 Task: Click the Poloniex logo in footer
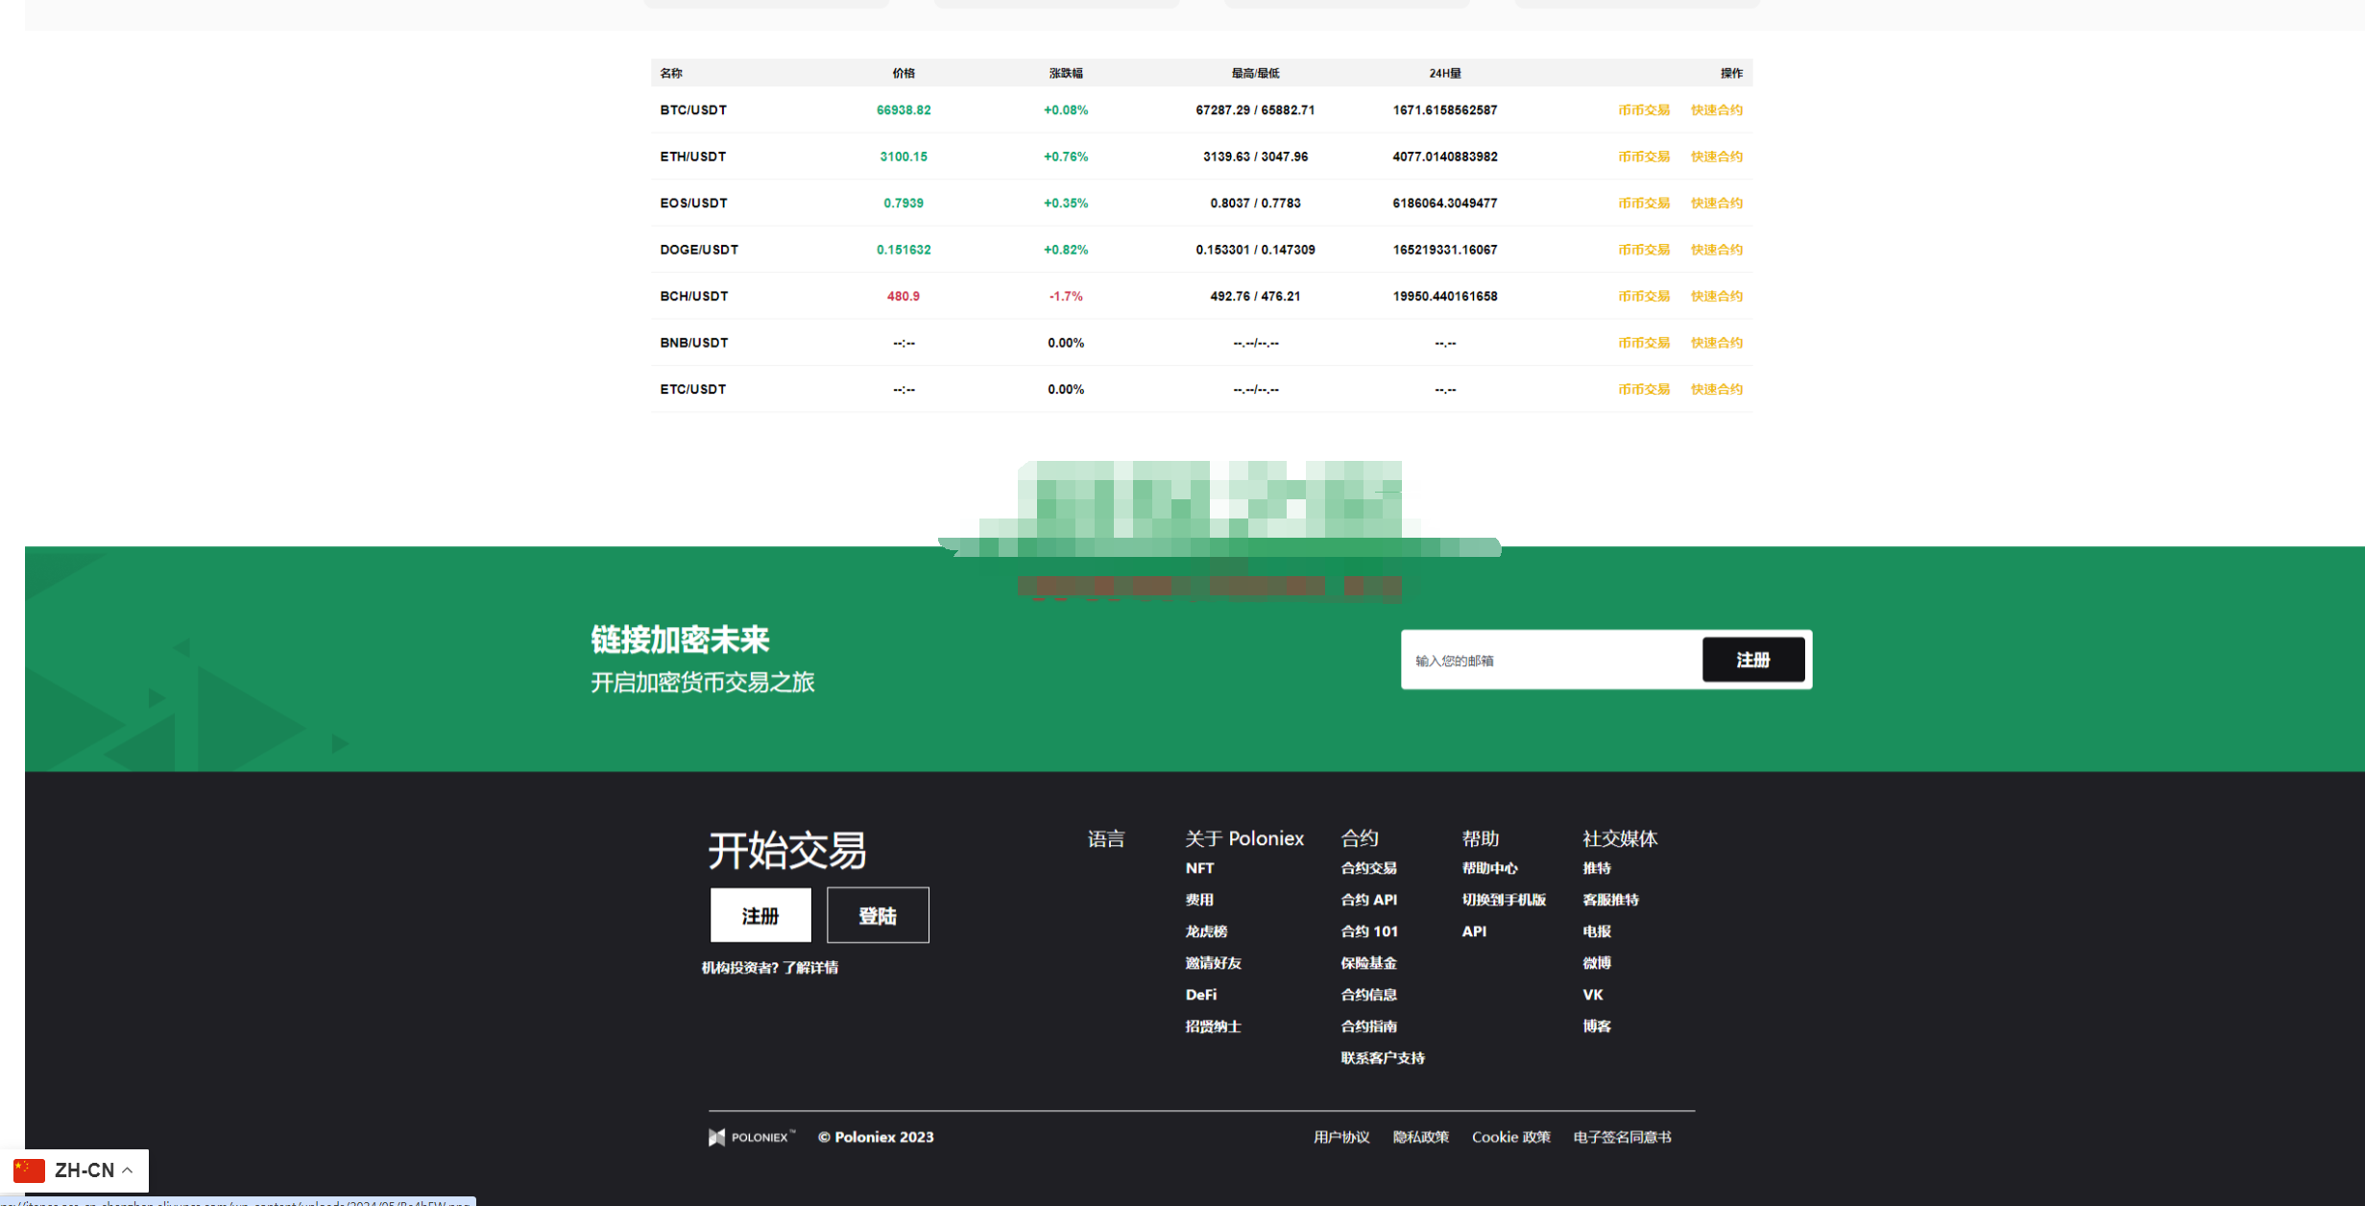click(x=751, y=1137)
